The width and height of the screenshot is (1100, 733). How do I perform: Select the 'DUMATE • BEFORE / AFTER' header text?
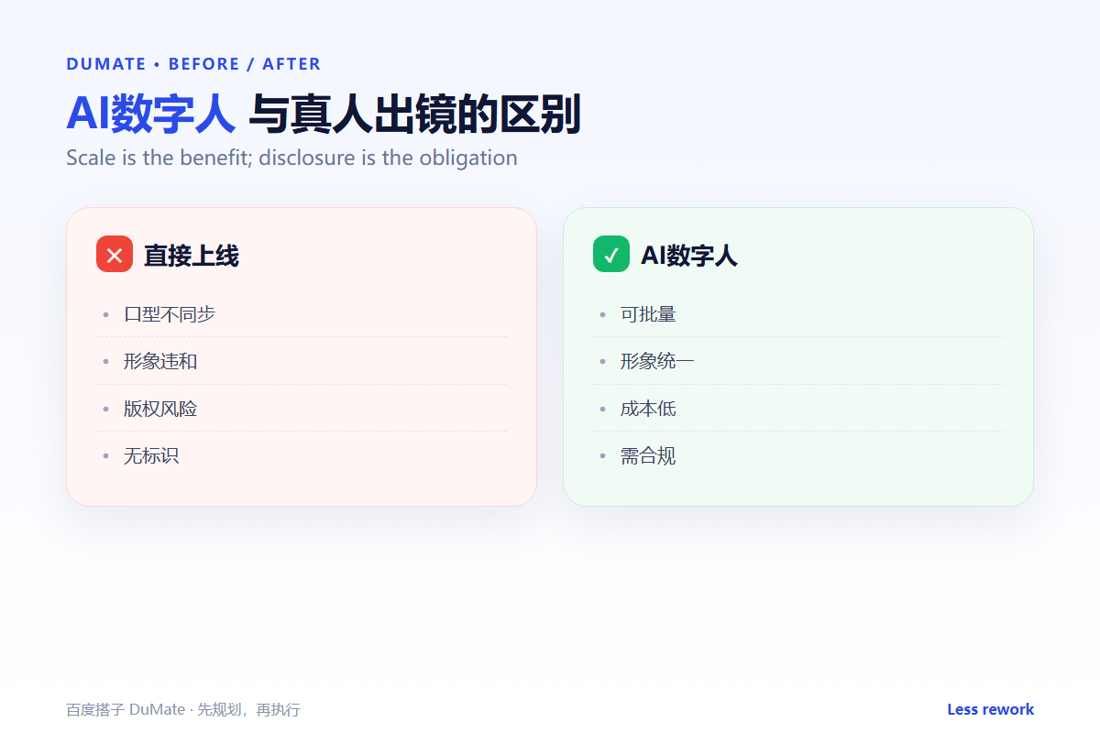tap(193, 64)
